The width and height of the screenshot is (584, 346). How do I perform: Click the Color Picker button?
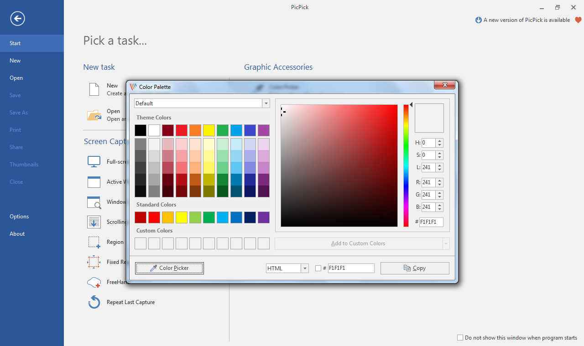(x=169, y=268)
